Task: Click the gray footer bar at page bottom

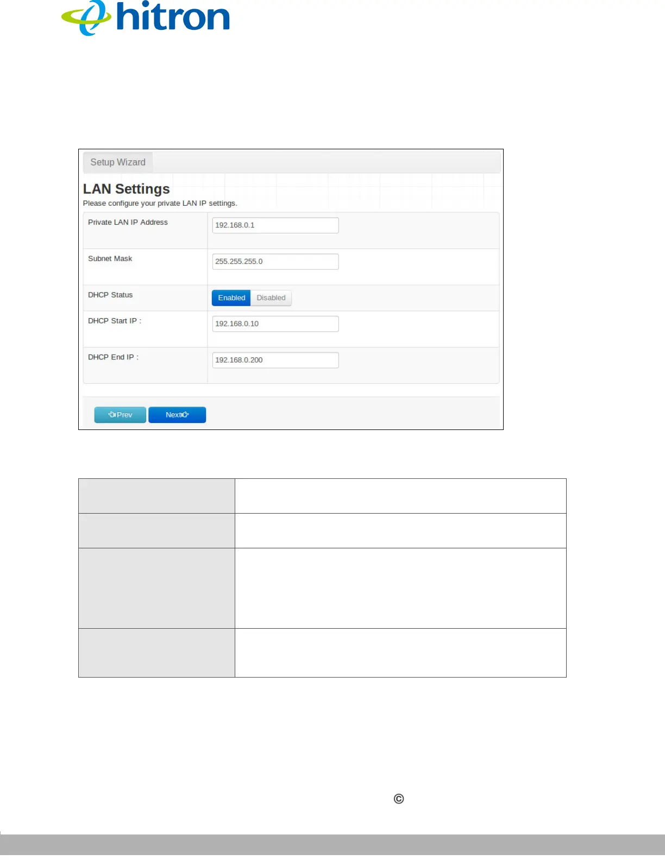Action: coord(332,846)
